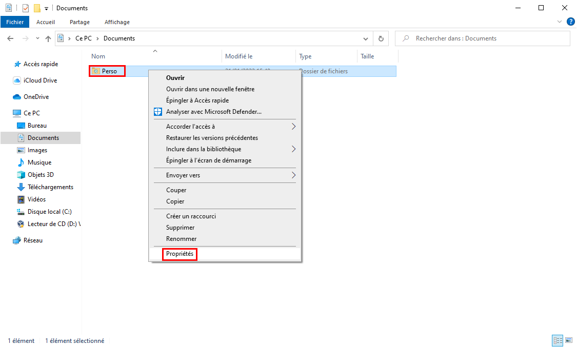Sort by the Type column header
The height and width of the screenshot is (347, 577).
(x=305, y=56)
